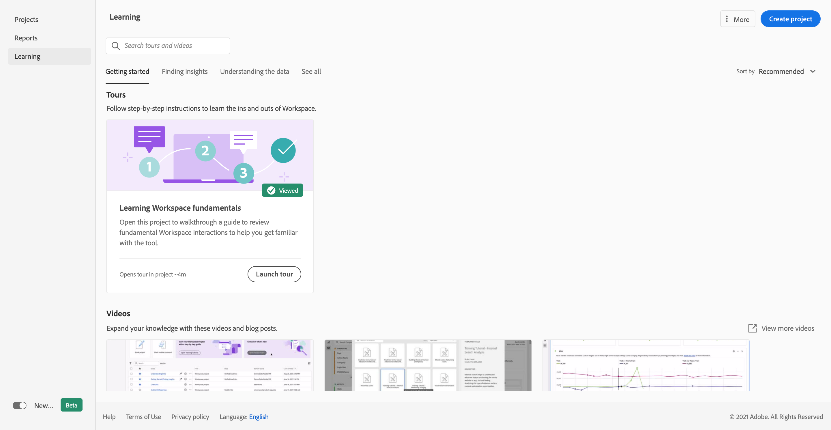The image size is (831, 430).
Task: Open the More options menu
Action: tap(738, 19)
